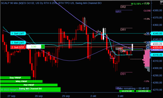
Task: Click the -1.0% percent level label
Action: 146,81
